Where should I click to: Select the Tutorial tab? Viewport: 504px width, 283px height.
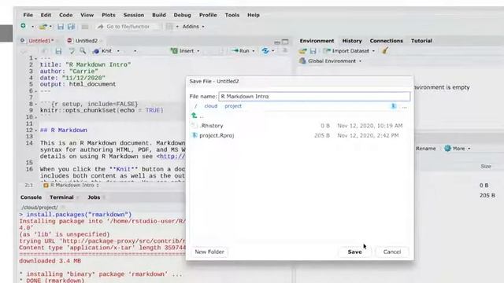point(421,41)
